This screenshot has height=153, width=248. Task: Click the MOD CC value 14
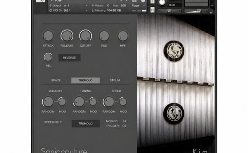(124, 121)
